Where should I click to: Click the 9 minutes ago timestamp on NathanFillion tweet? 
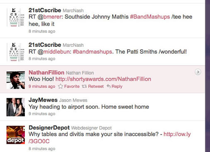click(x=42, y=86)
